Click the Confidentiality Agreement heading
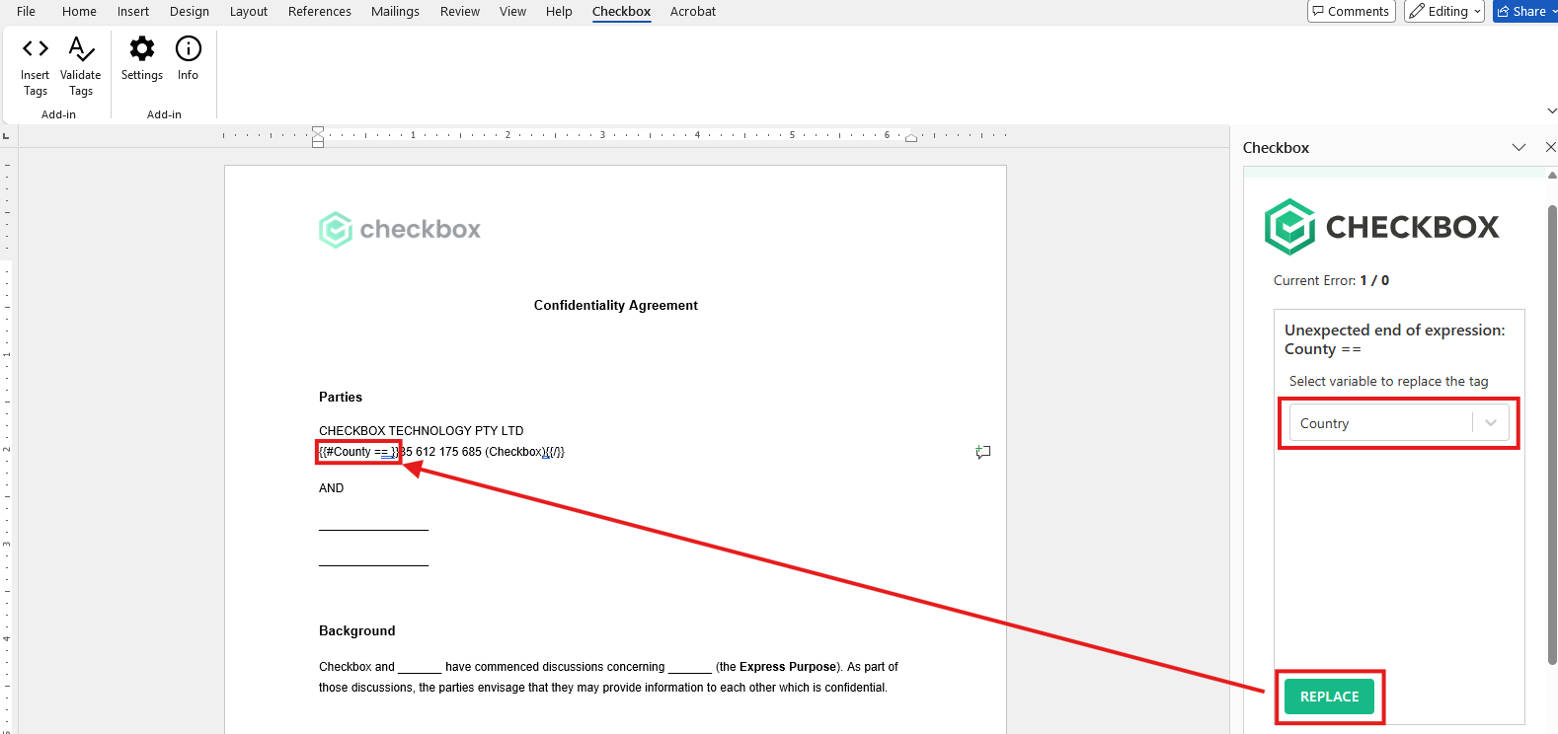 pyautogui.click(x=615, y=306)
